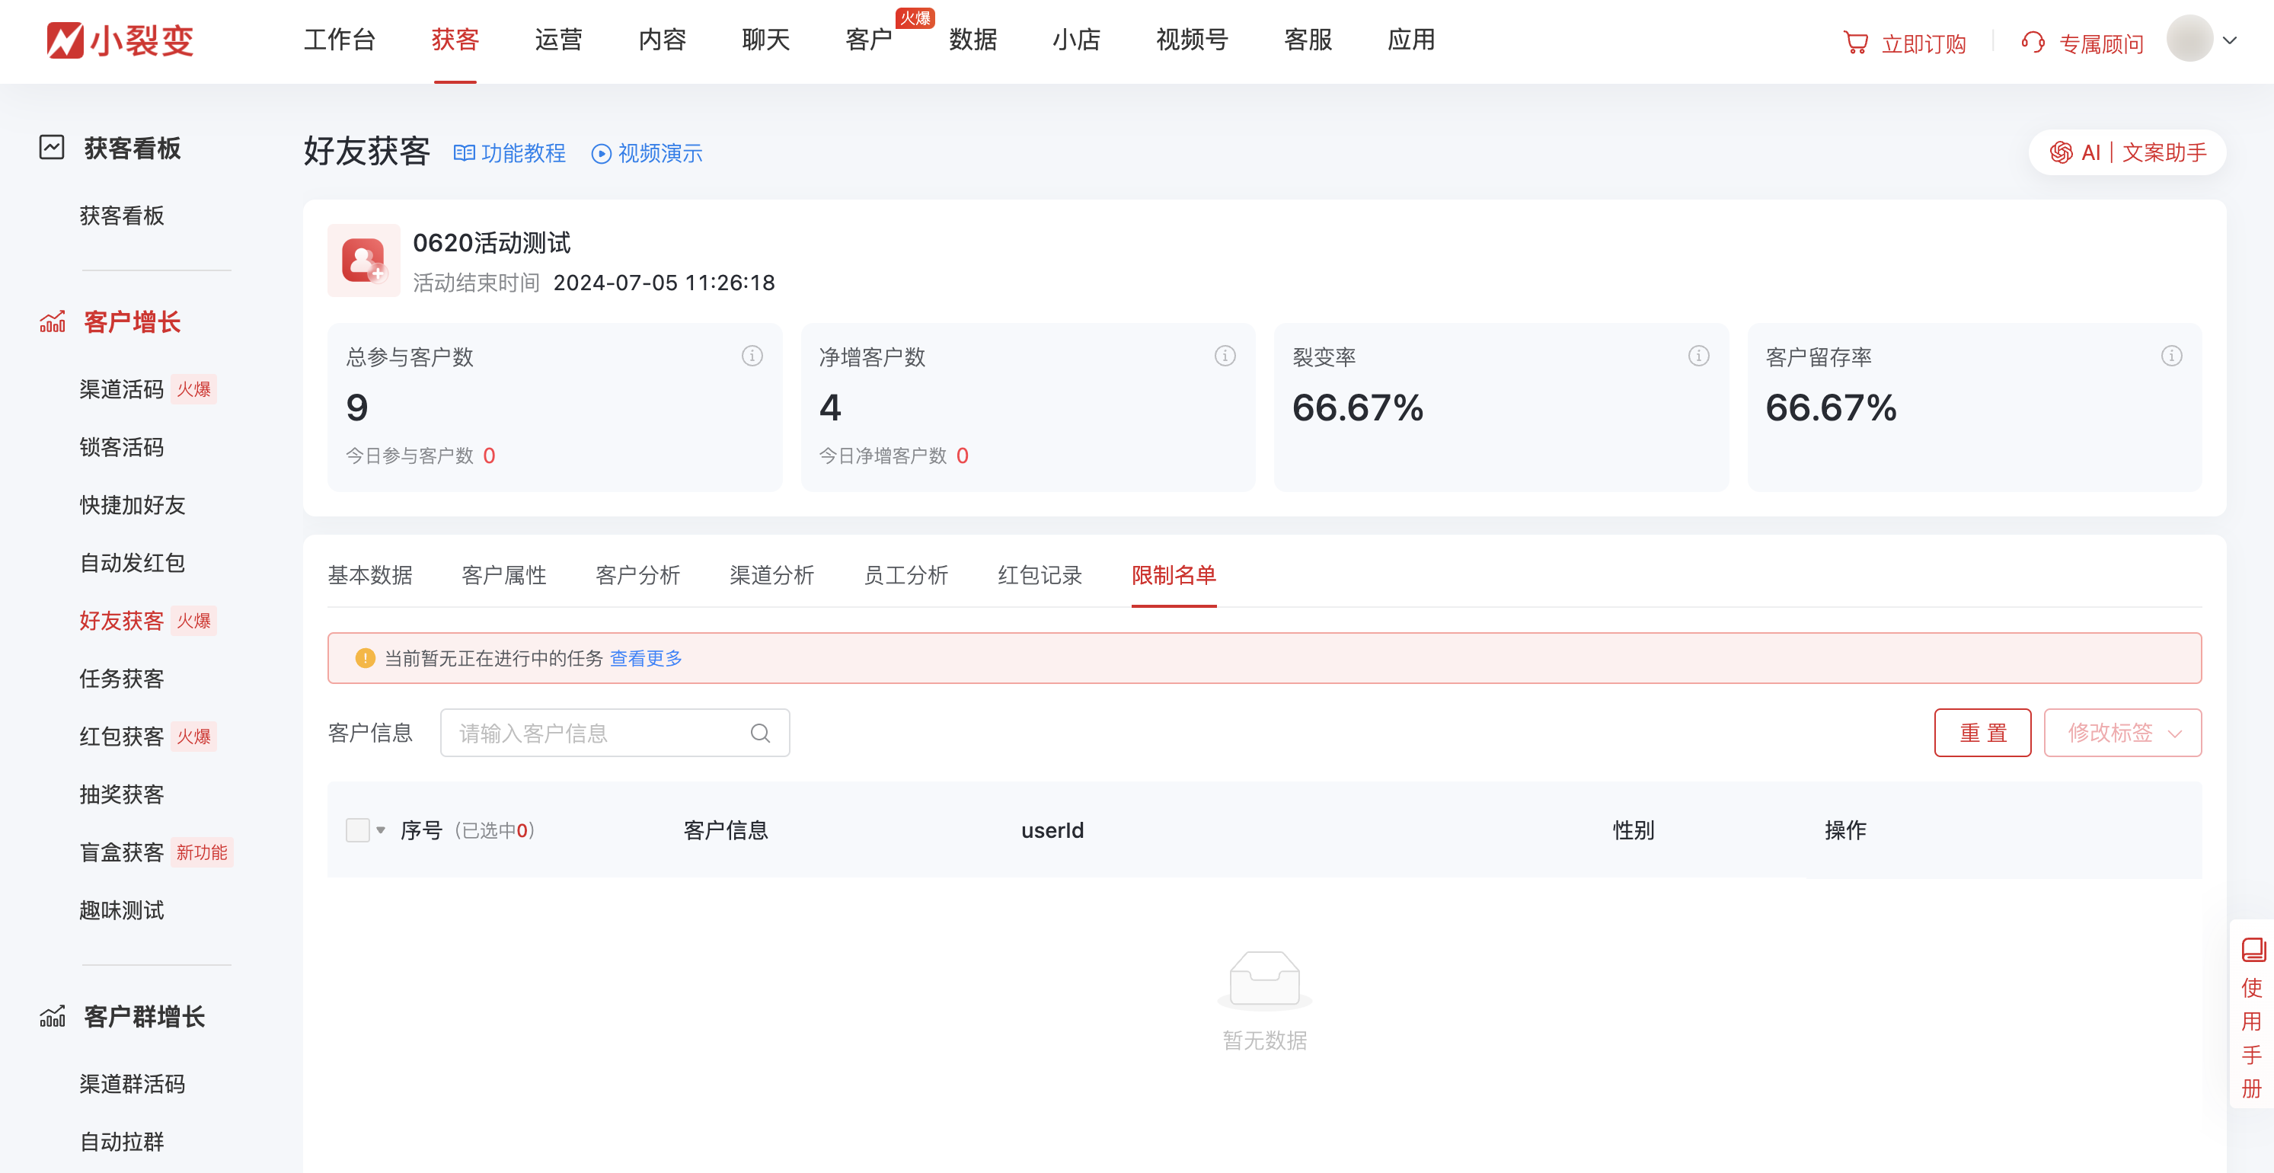Screen dimensions: 2274x1173
Task: Click the magnifier icon in customer search box
Action: point(759,733)
